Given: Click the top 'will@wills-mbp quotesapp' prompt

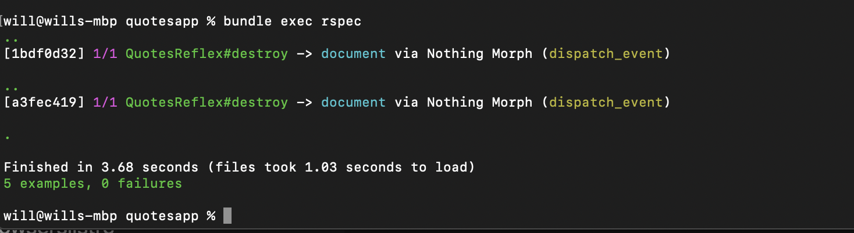Looking at the screenshot, I should coord(102,21).
